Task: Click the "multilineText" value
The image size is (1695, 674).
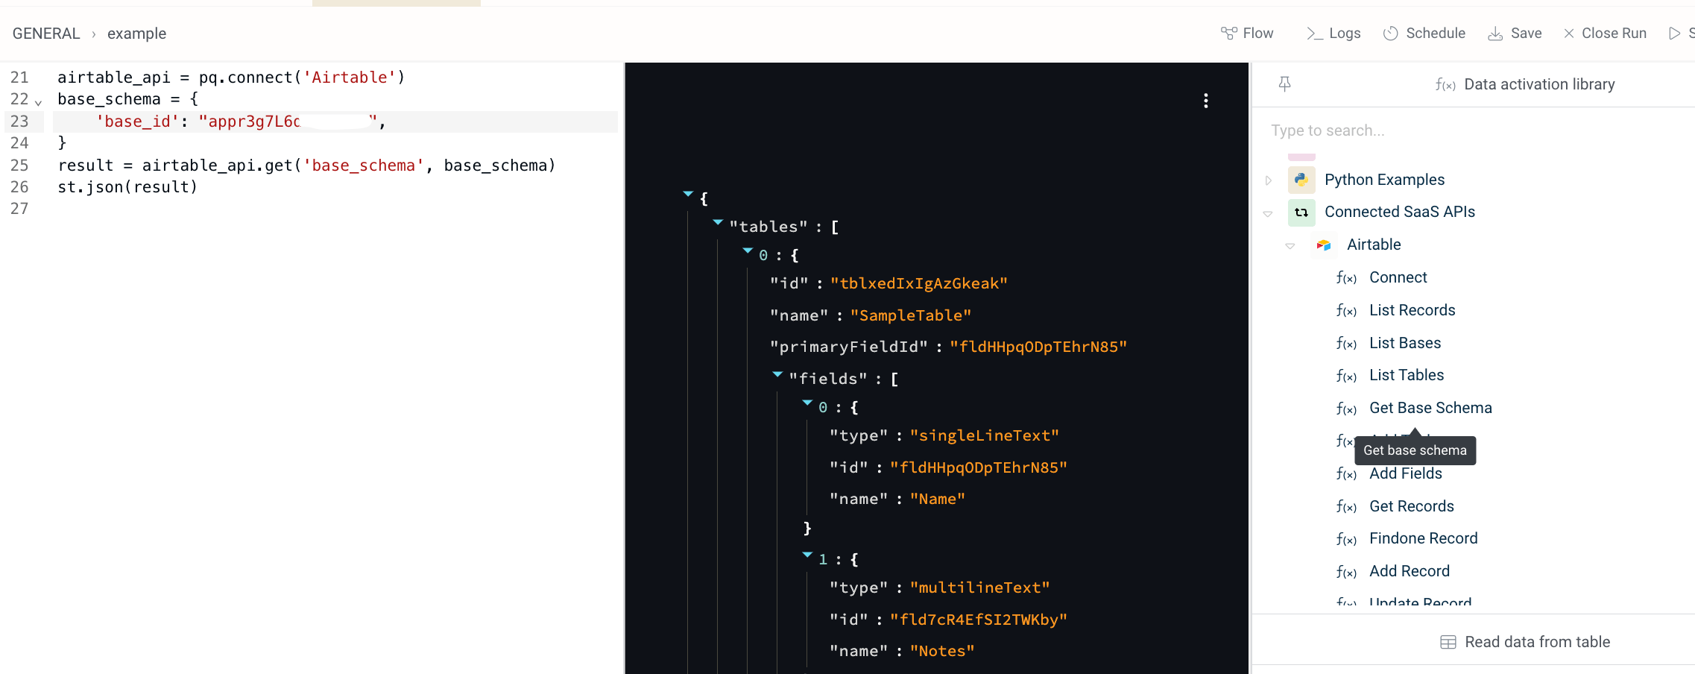Action: [979, 588]
